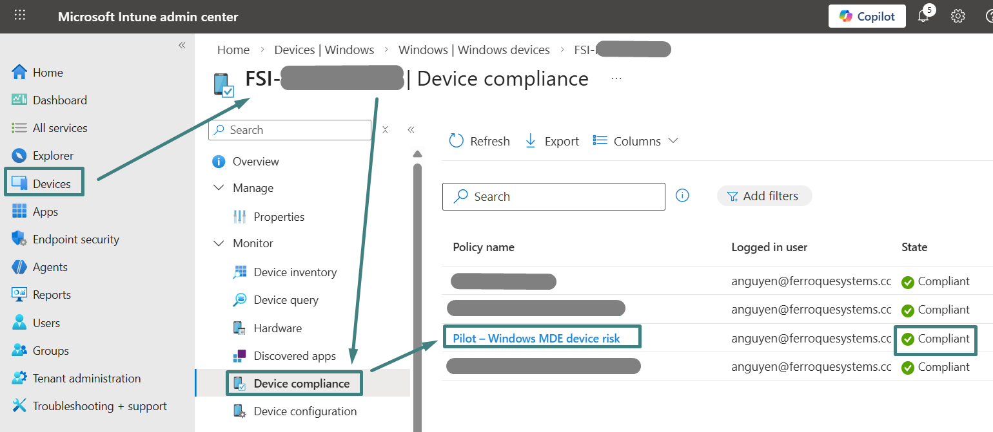Click the Export download icon
993x432 pixels.
[531, 141]
